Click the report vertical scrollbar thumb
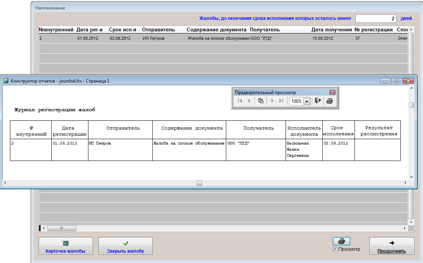Viewport: 423px width, 263px height. click(x=412, y=105)
